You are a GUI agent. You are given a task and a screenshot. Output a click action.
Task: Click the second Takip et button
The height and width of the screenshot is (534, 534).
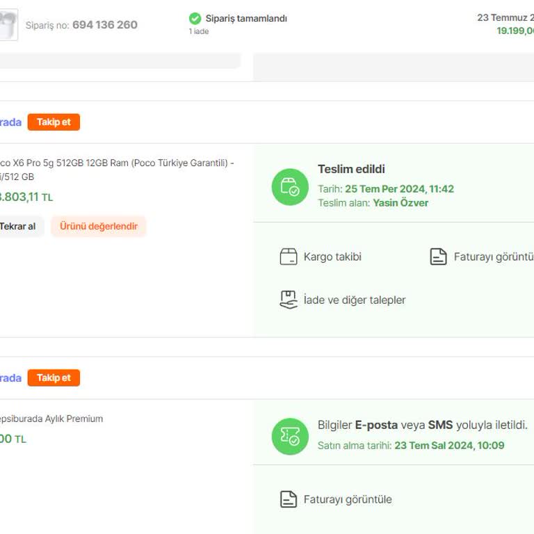click(x=54, y=378)
